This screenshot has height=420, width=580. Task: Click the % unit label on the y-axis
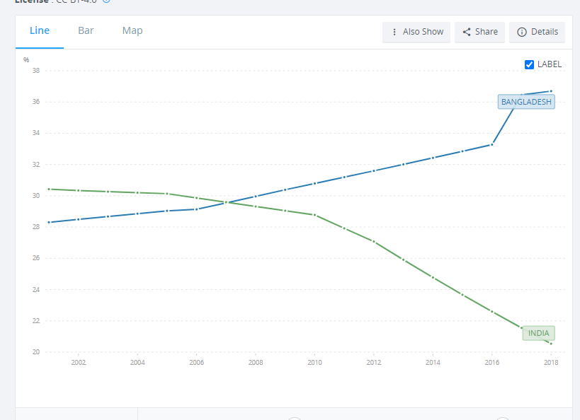click(26, 60)
